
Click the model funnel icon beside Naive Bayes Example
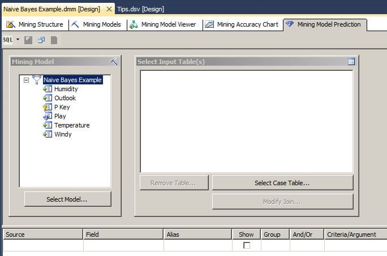[37, 79]
